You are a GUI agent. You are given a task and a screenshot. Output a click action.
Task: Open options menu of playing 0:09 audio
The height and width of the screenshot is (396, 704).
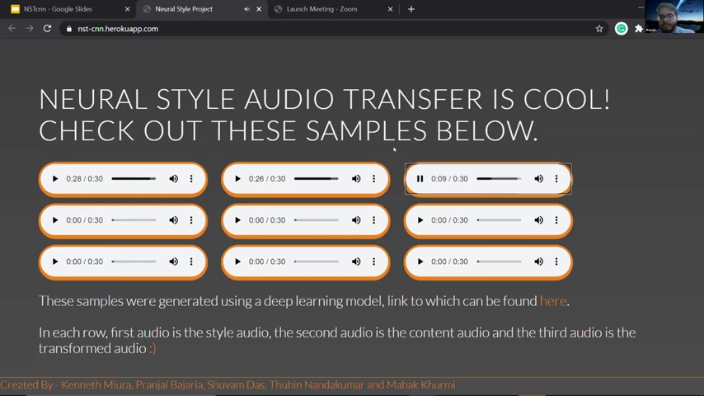tap(556, 179)
